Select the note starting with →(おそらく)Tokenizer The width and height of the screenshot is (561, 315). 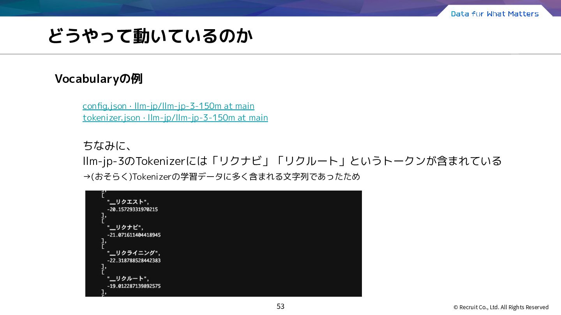222,177
